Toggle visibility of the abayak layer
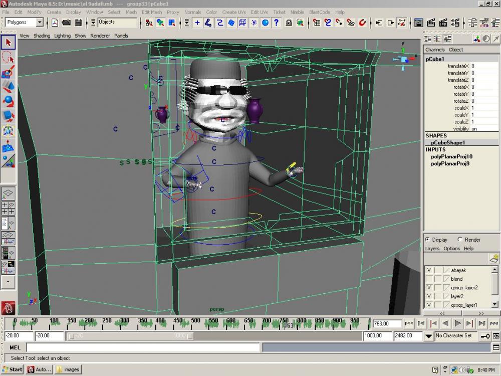Image resolution: width=501 pixels, height=376 pixels. (429, 270)
